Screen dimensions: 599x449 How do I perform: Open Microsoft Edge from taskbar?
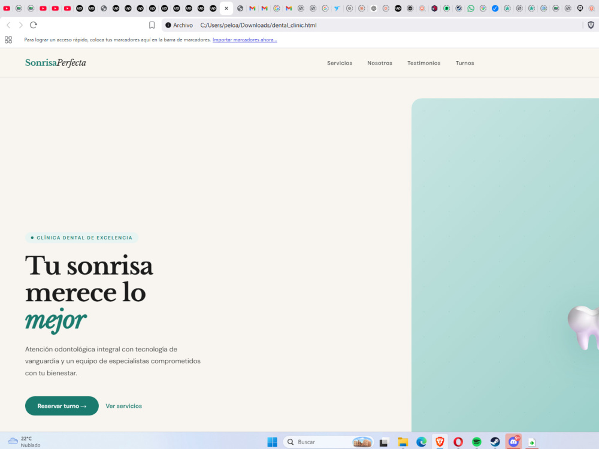click(421, 442)
